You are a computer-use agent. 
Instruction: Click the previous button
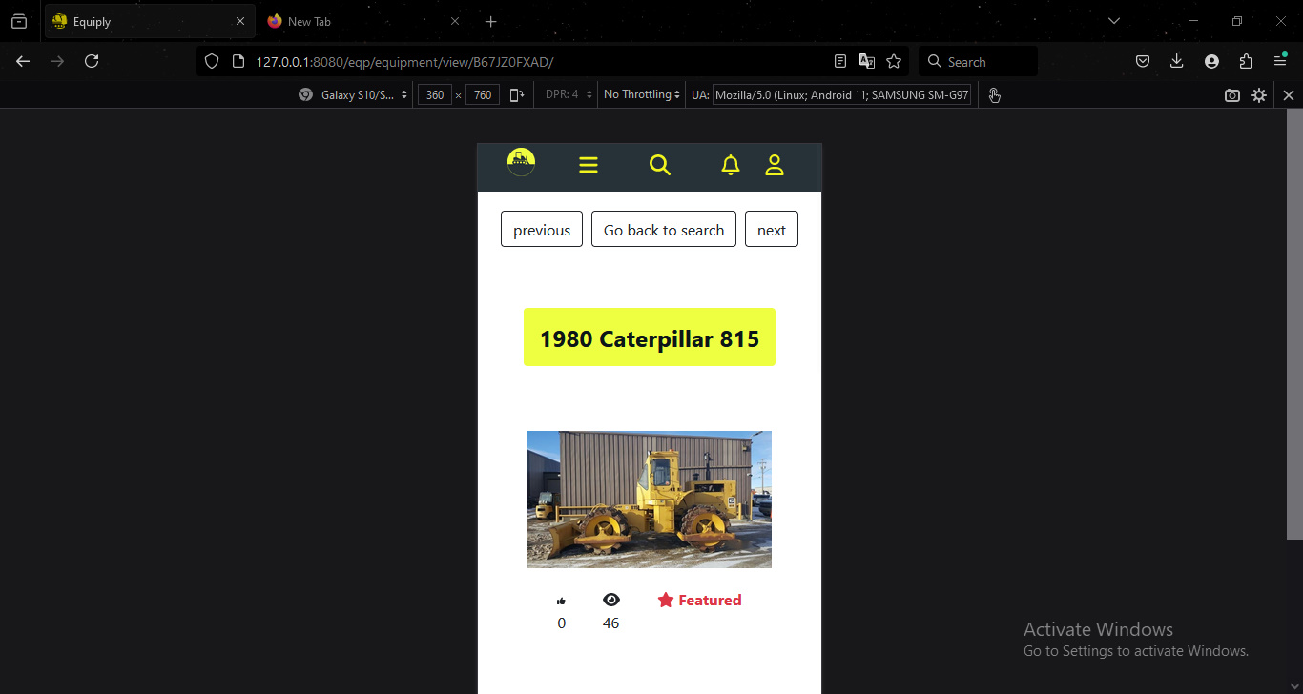pos(542,230)
